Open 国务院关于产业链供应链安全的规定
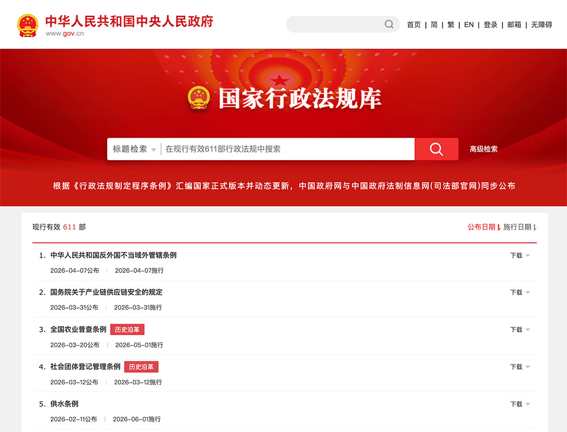The width and height of the screenshot is (567, 432). (x=107, y=292)
